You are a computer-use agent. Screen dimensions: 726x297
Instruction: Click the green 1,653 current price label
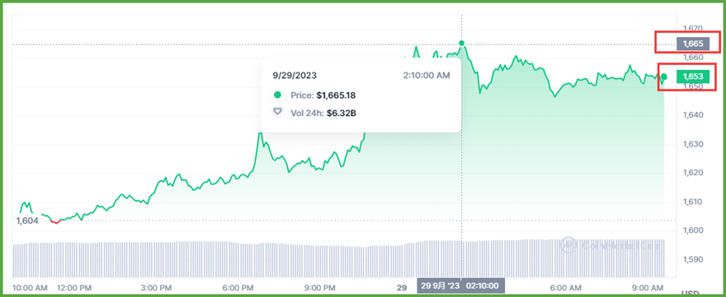pos(693,77)
